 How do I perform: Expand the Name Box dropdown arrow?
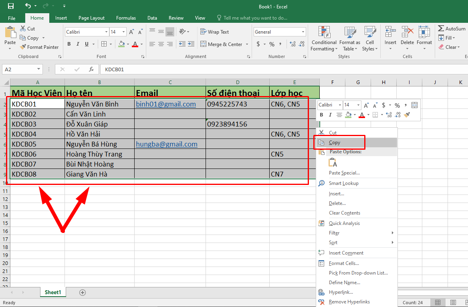tap(38, 70)
